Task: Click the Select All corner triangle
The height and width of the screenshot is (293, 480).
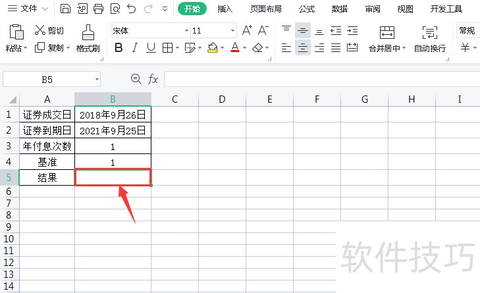Action: [13, 99]
